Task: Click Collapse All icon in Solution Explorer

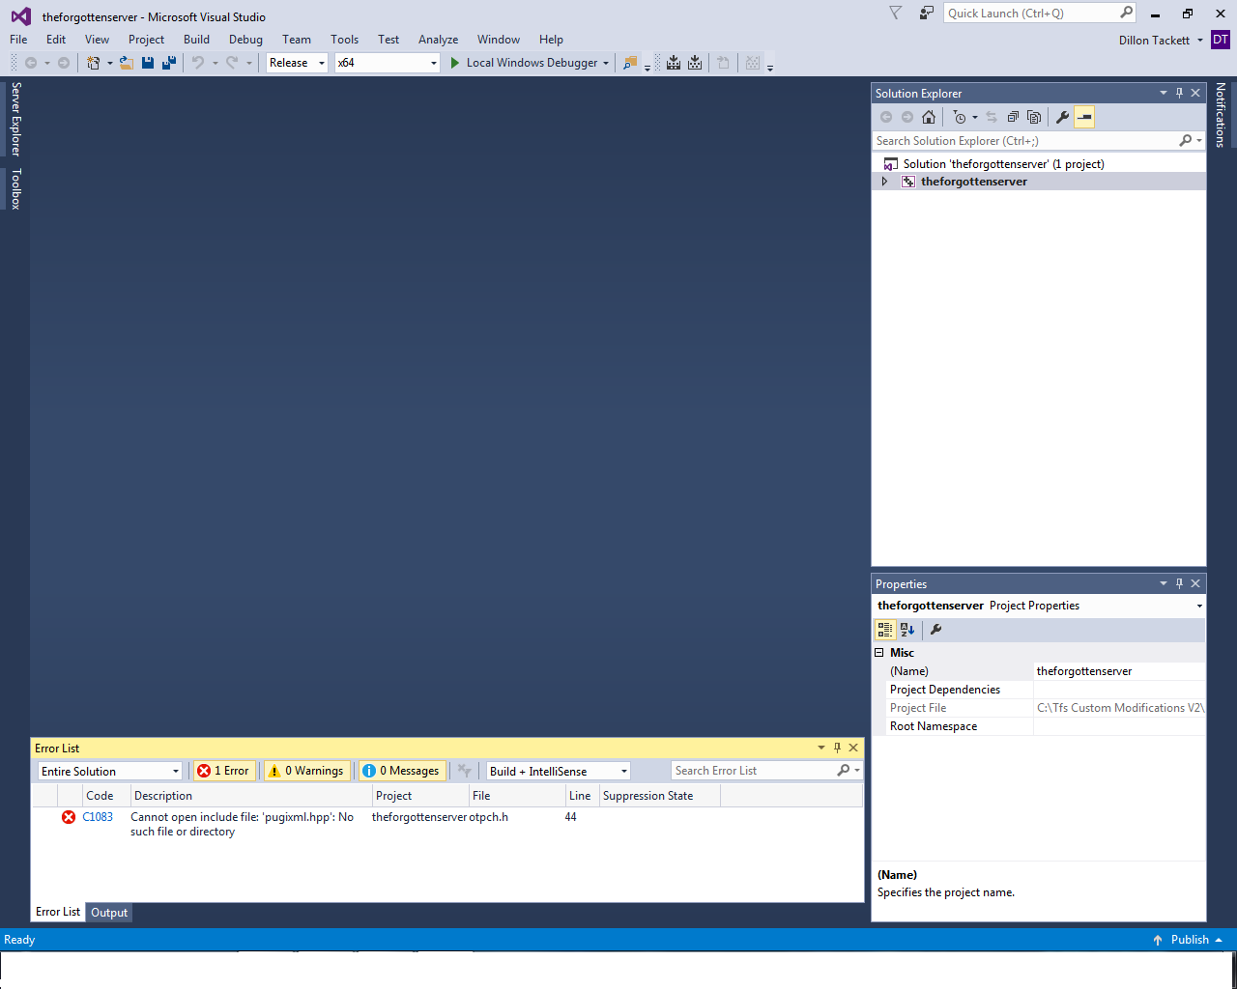Action: click(1013, 117)
